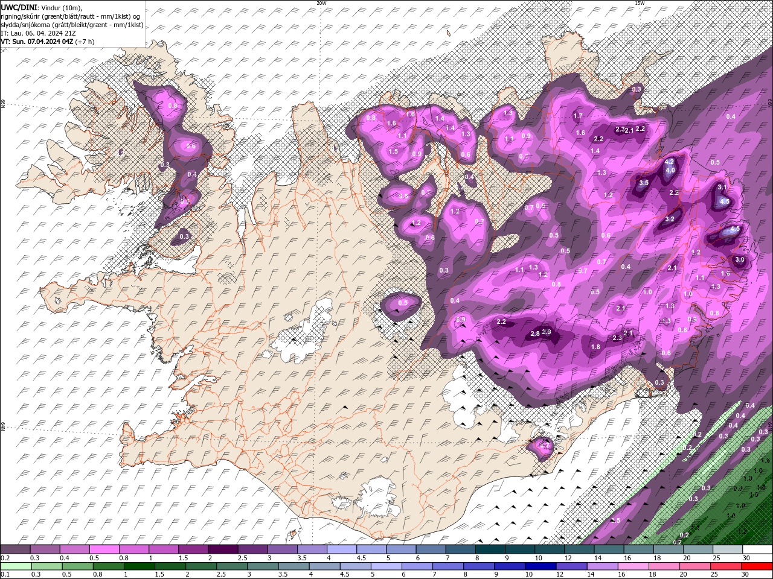The width and height of the screenshot is (773, 579).
Task: Pick the light pink 16 swatch, bottom legend row
Action: click(632, 566)
